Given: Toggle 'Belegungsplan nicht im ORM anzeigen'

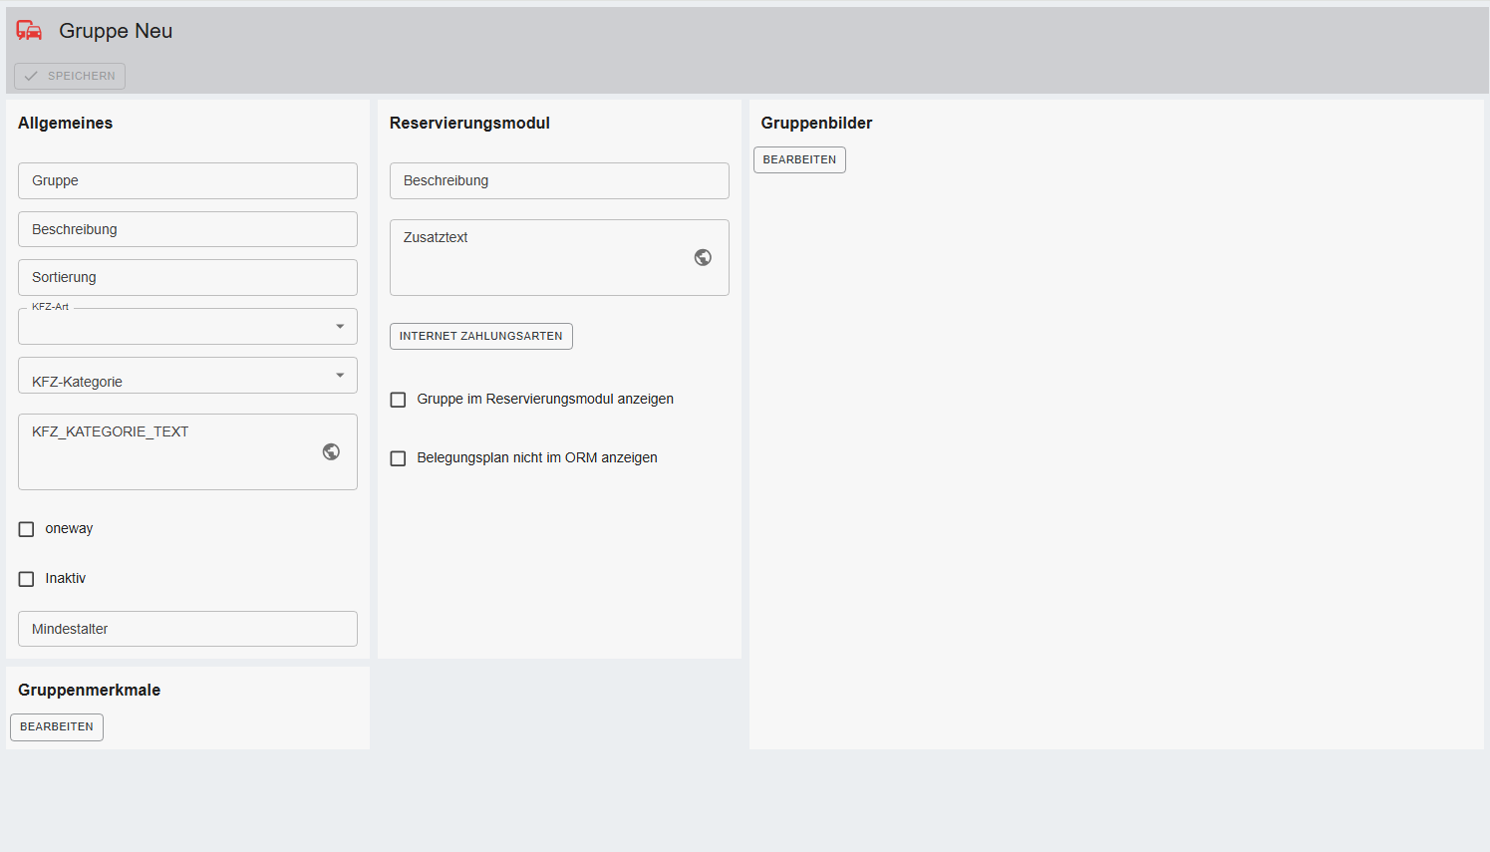Looking at the screenshot, I should click(x=399, y=458).
